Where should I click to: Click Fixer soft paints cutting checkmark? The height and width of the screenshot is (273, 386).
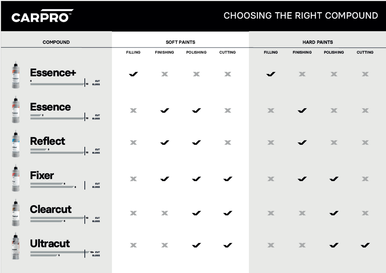(x=228, y=179)
